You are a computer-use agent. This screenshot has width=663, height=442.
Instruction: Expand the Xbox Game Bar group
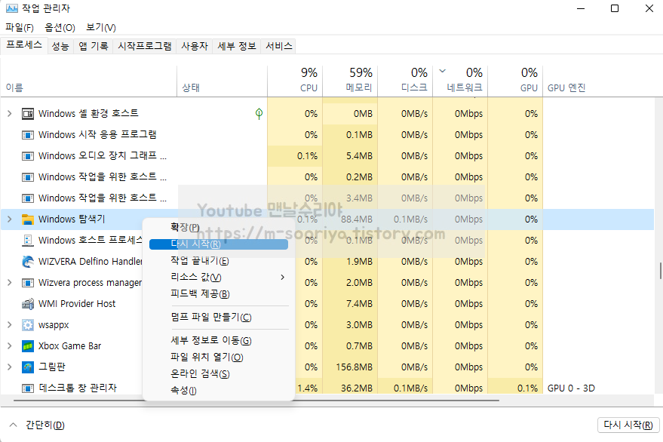coord(9,346)
